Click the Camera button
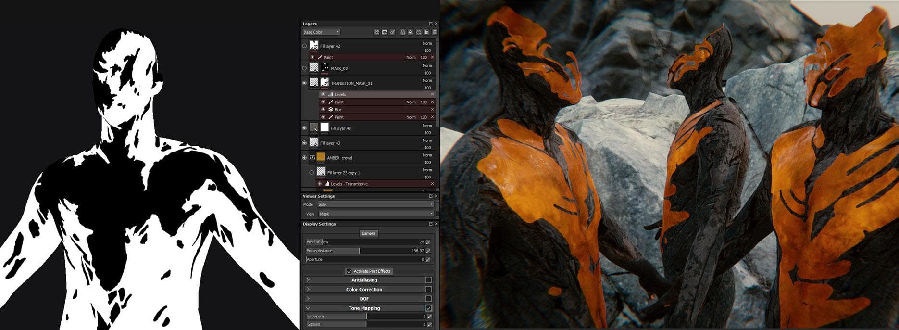Screen dimensions: 899x330 coord(368,233)
